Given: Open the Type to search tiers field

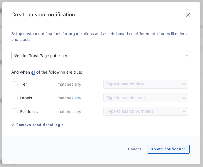Looking at the screenshot, I should tap(146, 84).
